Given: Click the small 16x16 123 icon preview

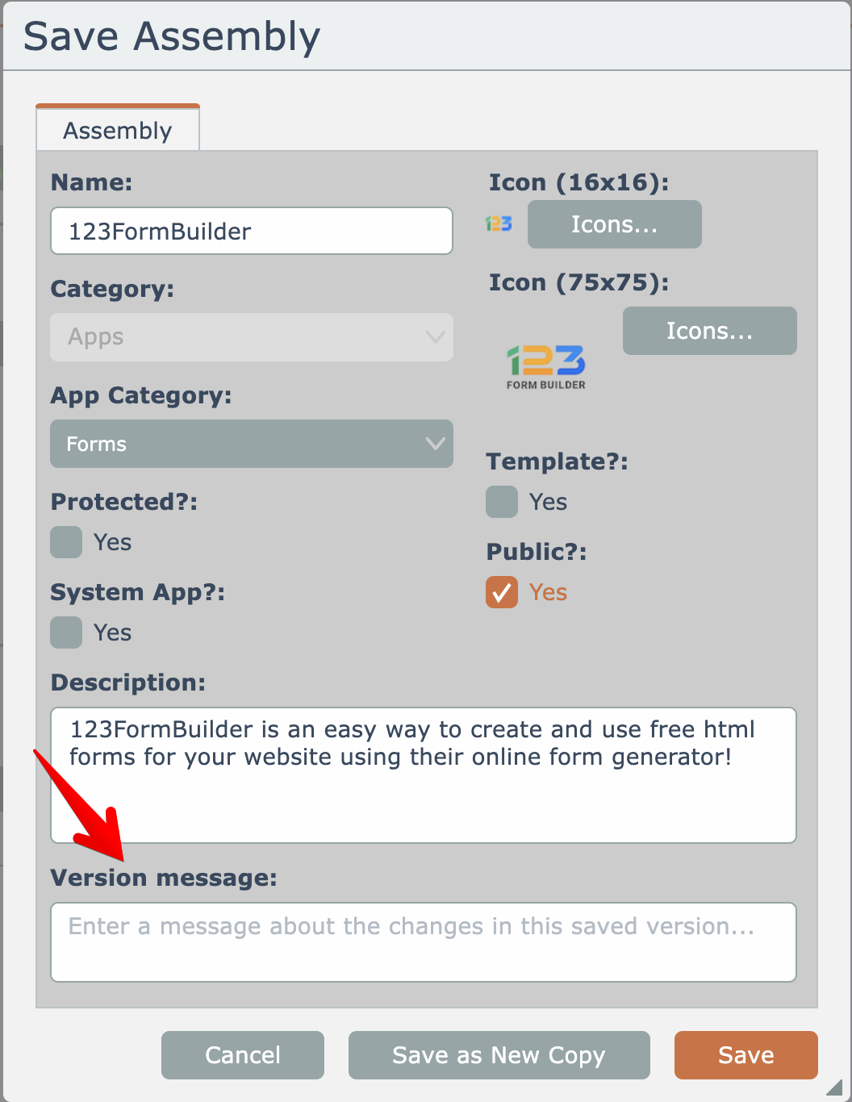Looking at the screenshot, I should click(x=499, y=223).
